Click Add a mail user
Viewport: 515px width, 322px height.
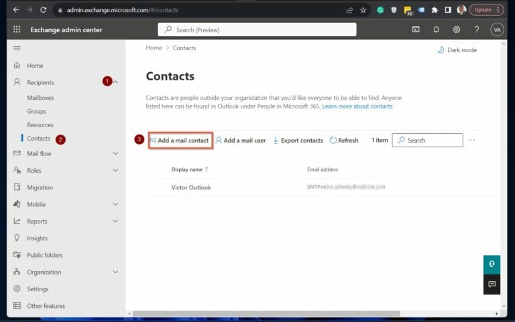[x=241, y=141]
